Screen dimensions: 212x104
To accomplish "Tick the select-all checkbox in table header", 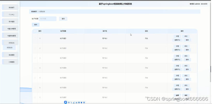I will click(x=35, y=31).
